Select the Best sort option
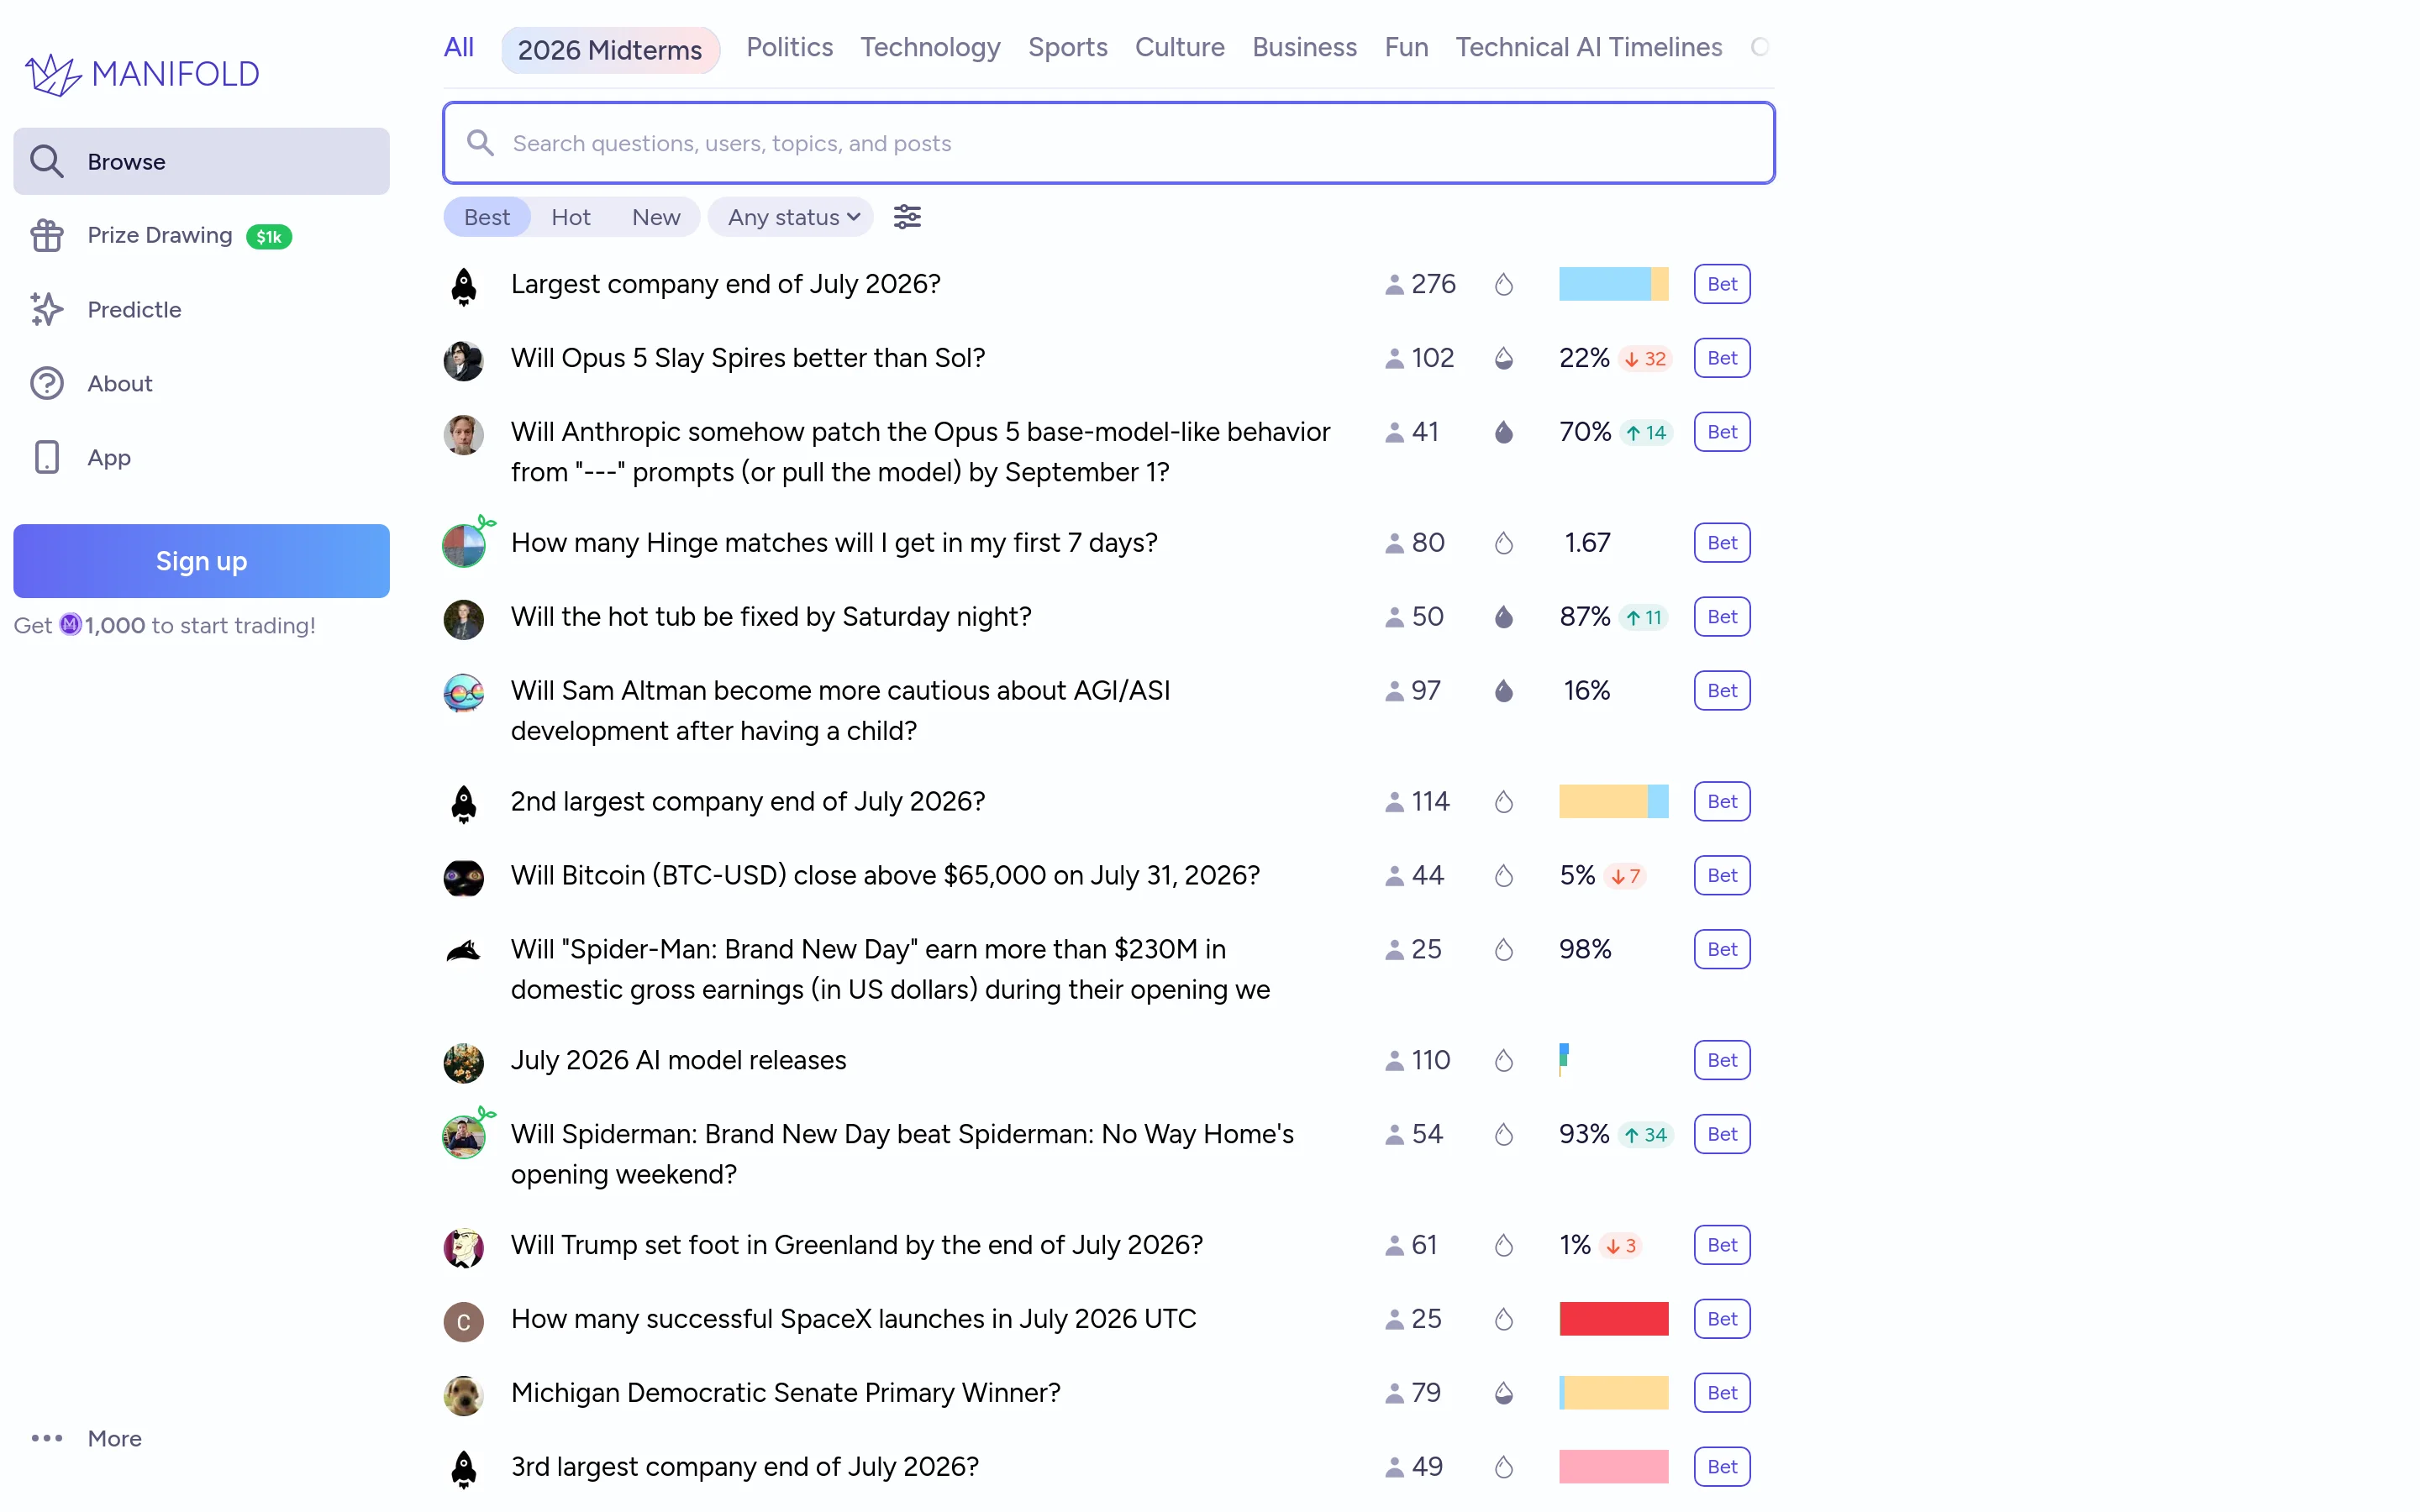Screen dimensions: 2420x1512 pos(487,217)
